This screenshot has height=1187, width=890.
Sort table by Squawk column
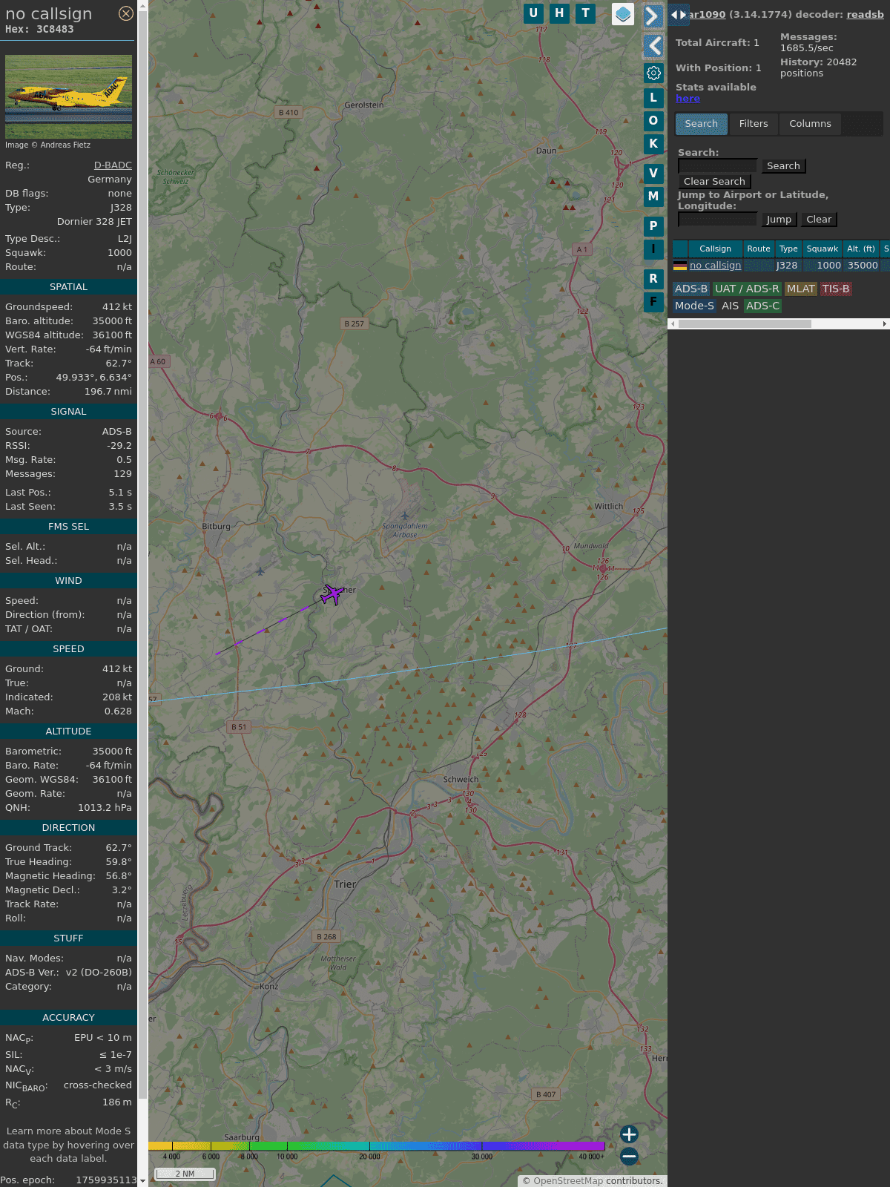point(823,249)
